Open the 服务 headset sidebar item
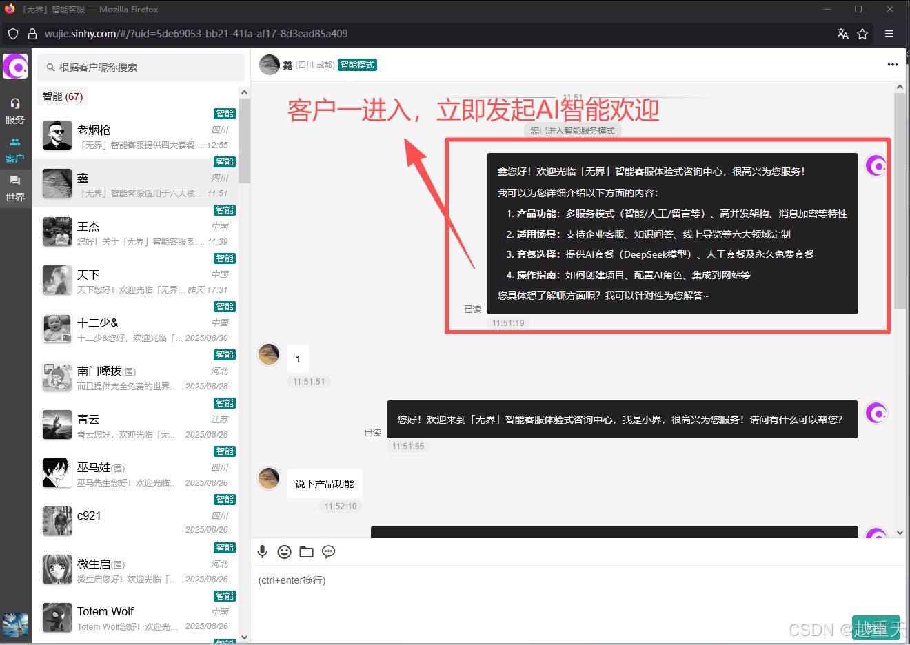The height and width of the screenshot is (645, 910). click(x=15, y=111)
